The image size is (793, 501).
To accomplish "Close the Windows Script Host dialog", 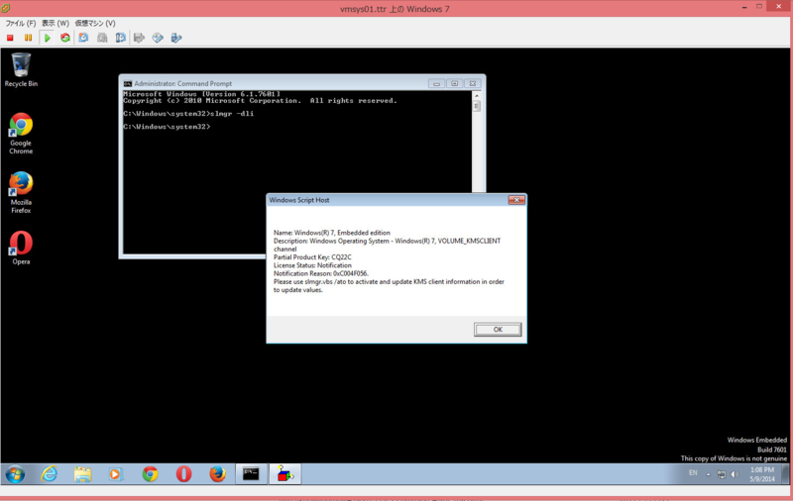I will 516,200.
